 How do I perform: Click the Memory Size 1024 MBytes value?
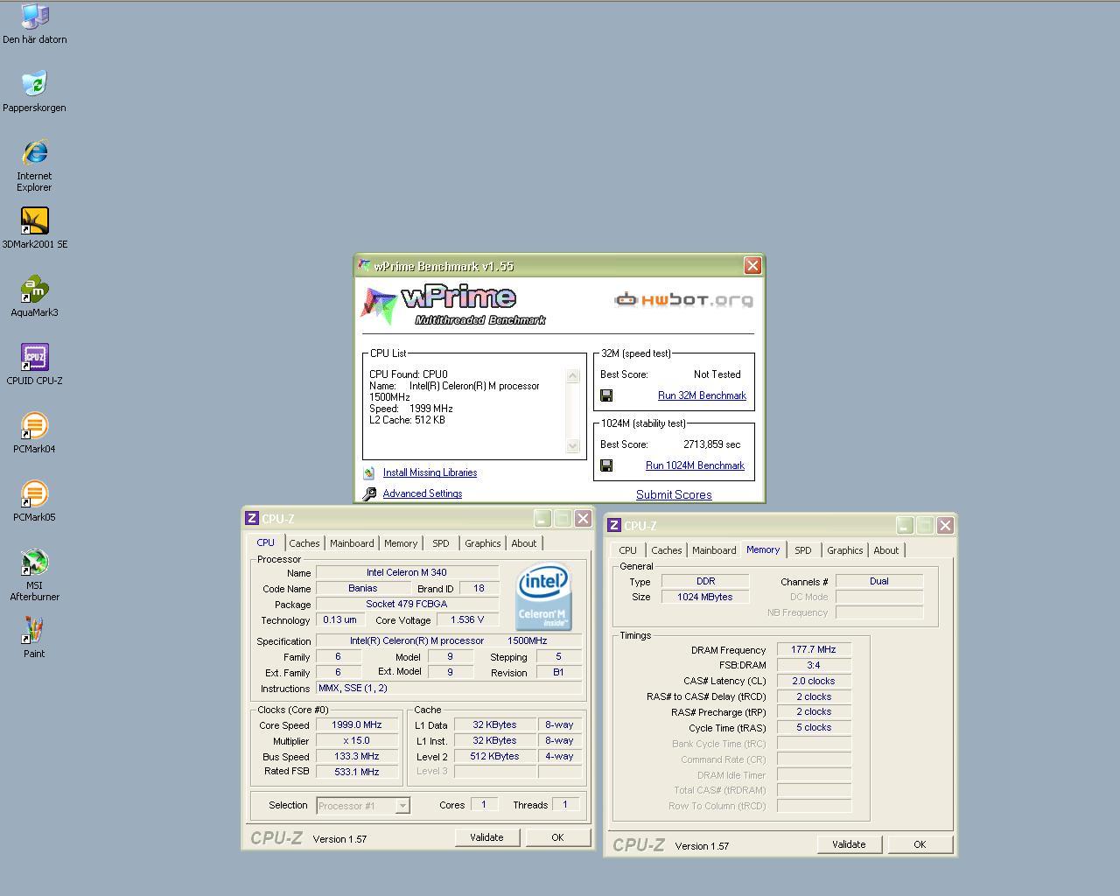[705, 597]
